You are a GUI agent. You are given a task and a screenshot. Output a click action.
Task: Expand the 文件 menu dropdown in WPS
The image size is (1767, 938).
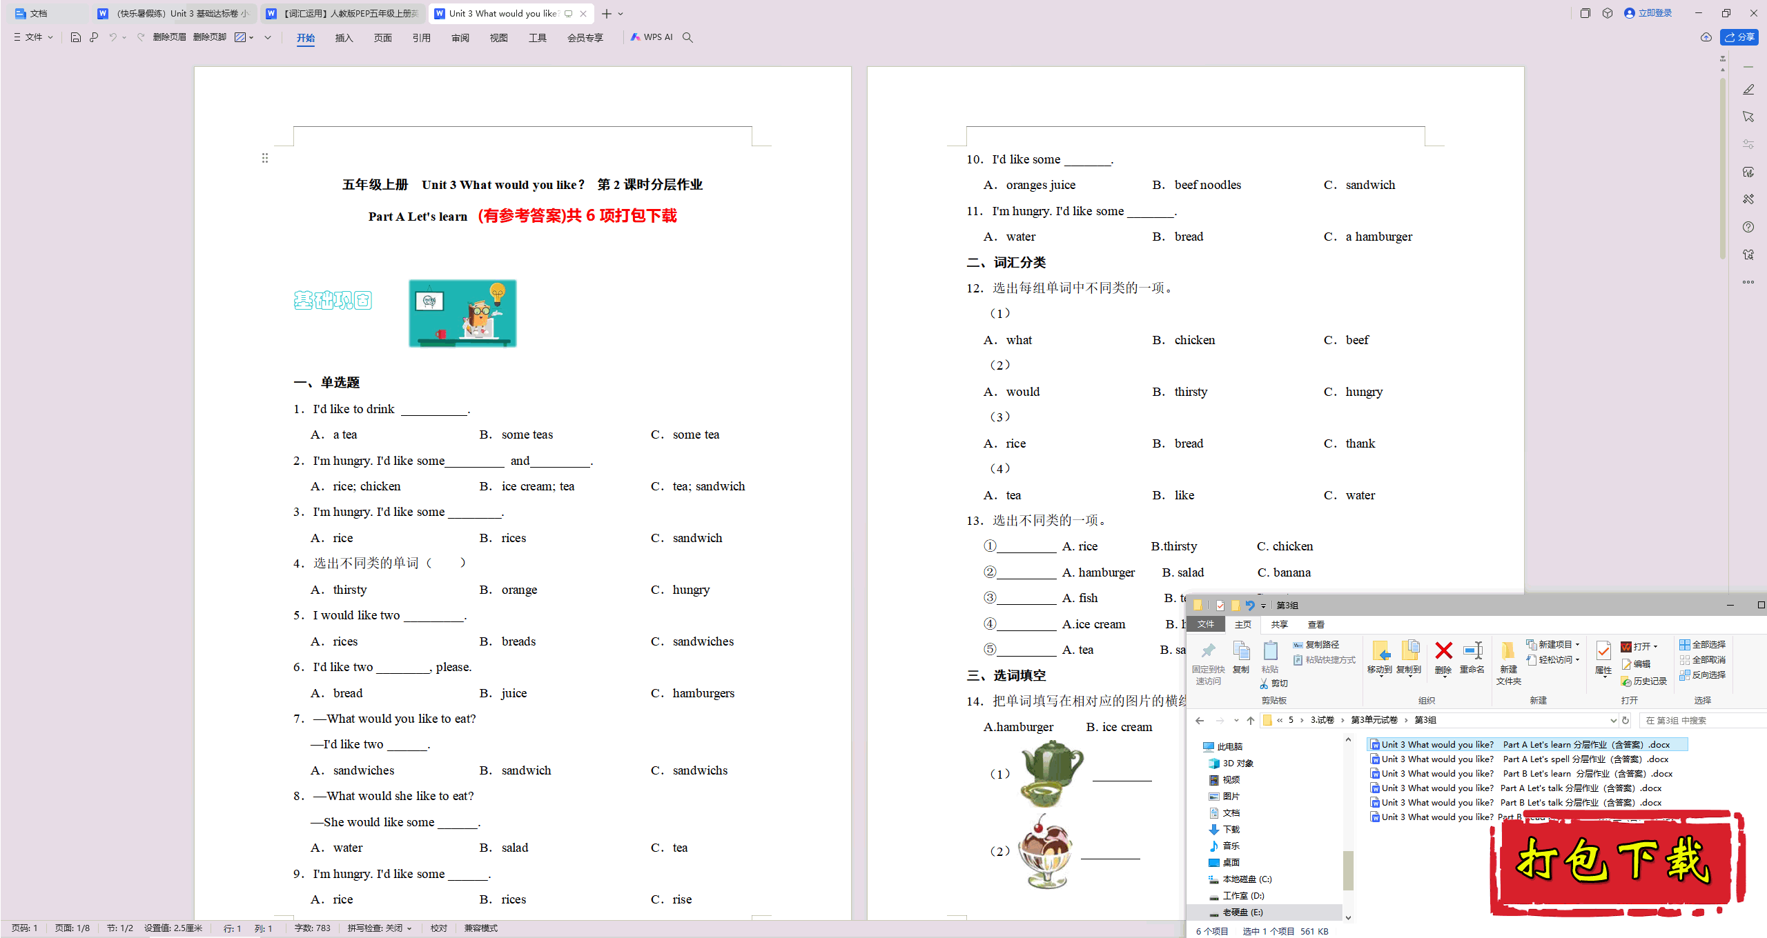[x=50, y=37]
